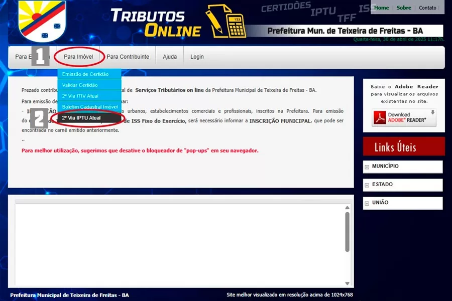
Task: Select 2ª Via IPTU Atual entry
Action: (x=89, y=118)
